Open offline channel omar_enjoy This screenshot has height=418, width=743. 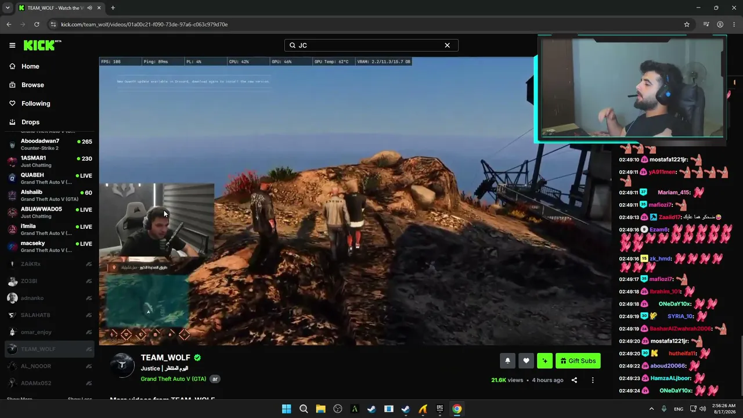pyautogui.click(x=49, y=332)
